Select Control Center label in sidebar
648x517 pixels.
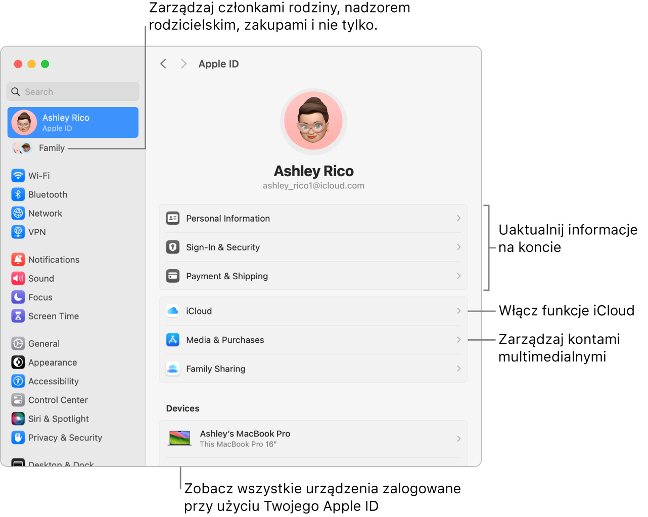(58, 400)
